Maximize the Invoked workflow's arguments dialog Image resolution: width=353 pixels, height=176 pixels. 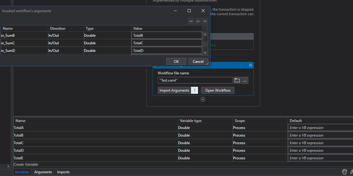189,11
